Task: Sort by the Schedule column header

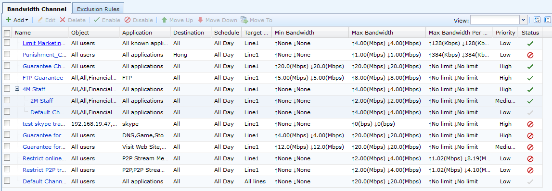Action: point(226,33)
